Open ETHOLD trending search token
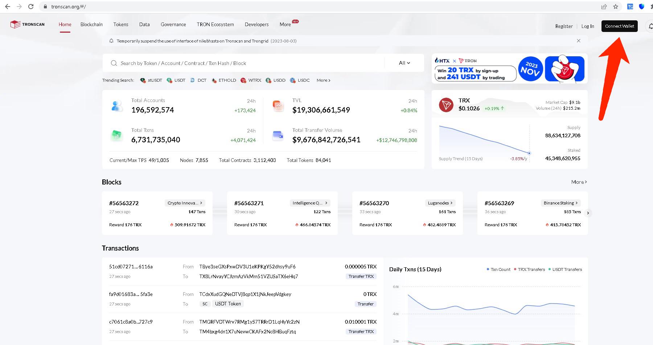653x345 pixels. click(x=224, y=80)
